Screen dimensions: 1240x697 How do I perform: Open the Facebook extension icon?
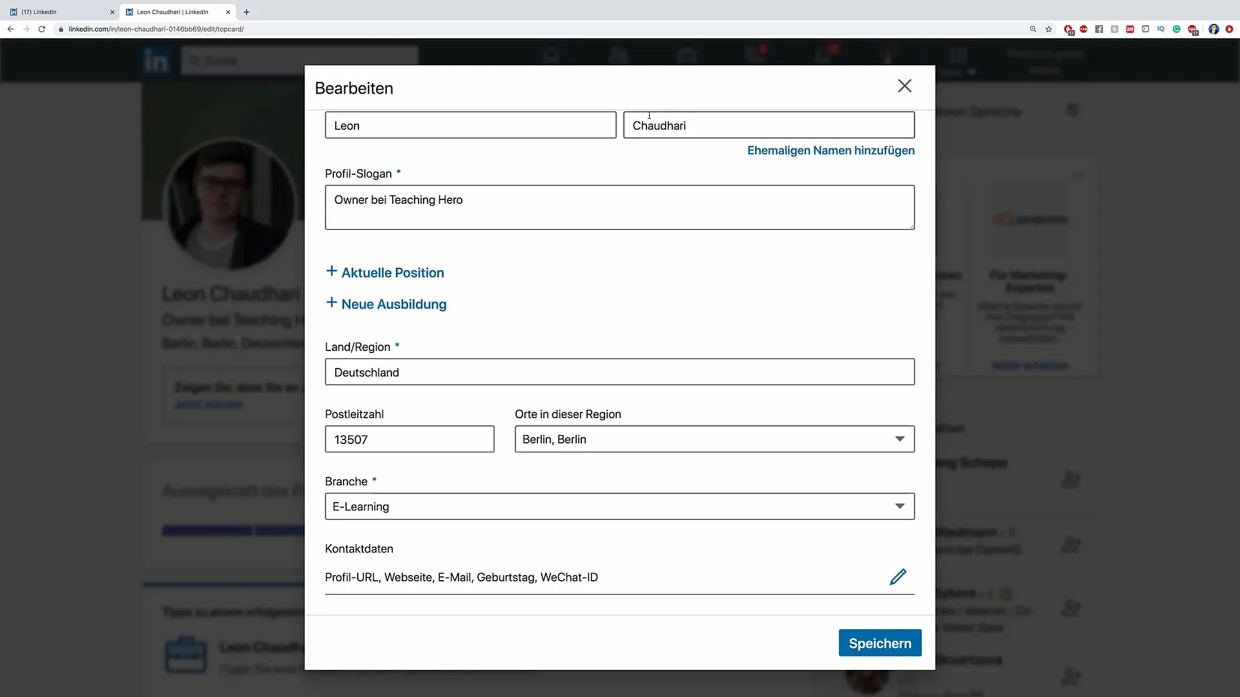click(x=1099, y=29)
